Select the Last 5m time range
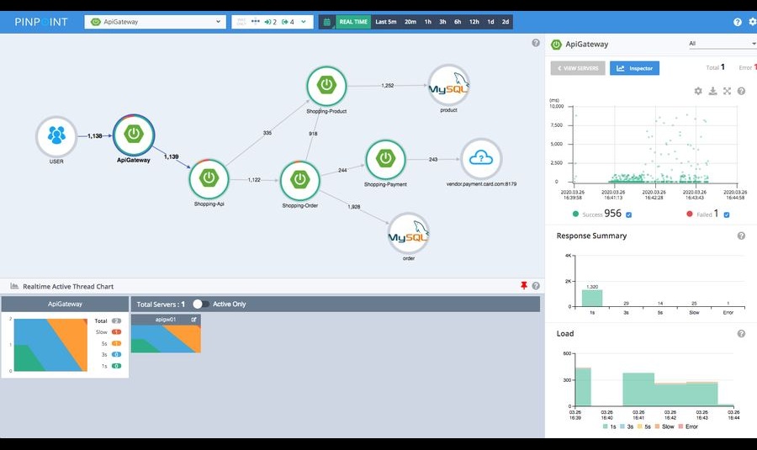 386,22
